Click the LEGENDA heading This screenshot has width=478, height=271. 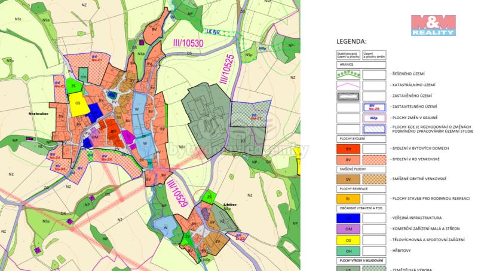[x=352, y=42]
